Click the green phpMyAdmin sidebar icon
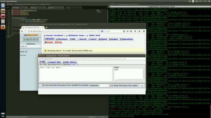 tap(27, 39)
